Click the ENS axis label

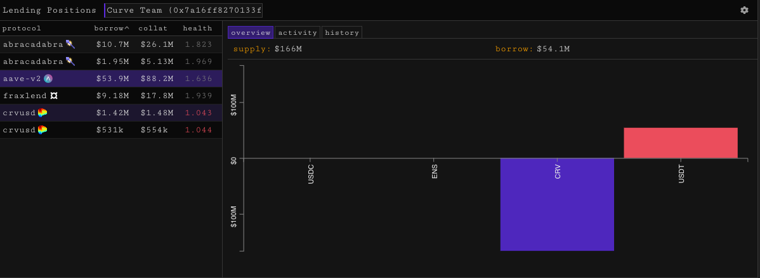435,172
